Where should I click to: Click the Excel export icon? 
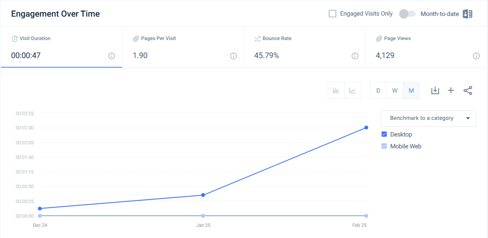click(468, 14)
